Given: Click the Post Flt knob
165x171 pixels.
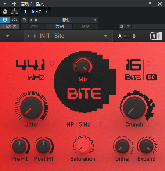Looking at the screenshot, I should pyautogui.click(x=43, y=146).
